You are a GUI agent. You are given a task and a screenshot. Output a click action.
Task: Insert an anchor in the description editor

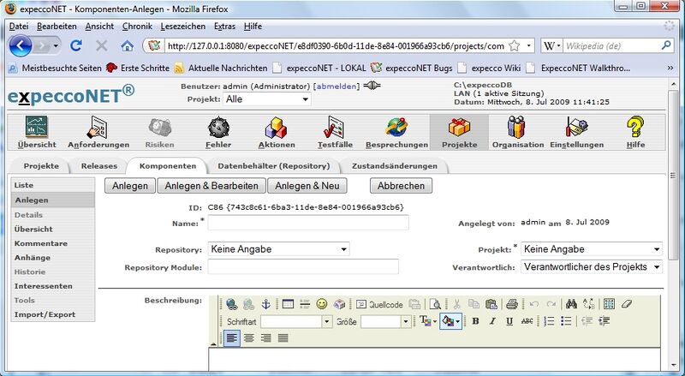coord(265,304)
